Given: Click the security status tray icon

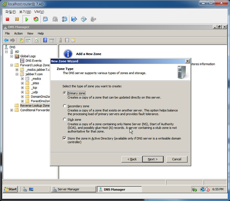Looking at the screenshot, I should (194, 189).
